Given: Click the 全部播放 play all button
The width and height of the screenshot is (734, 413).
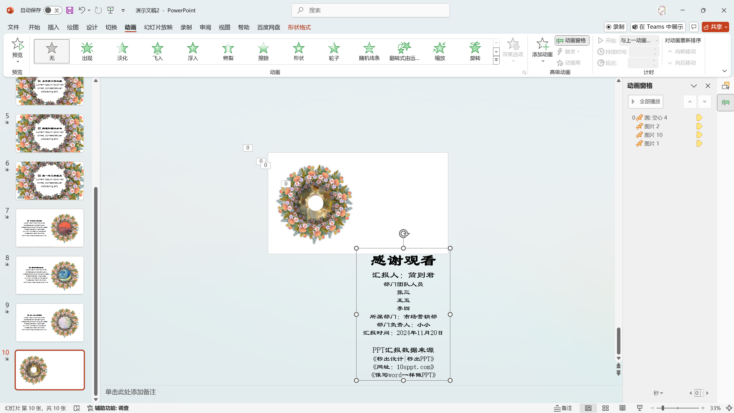Looking at the screenshot, I should pyautogui.click(x=646, y=102).
